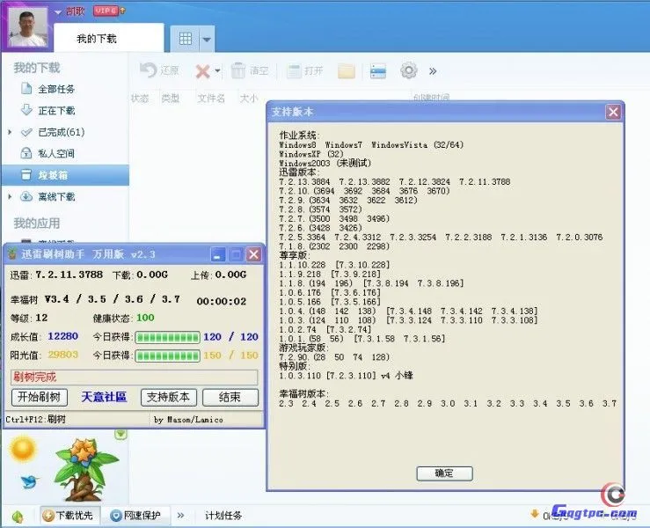Expand the toolbar overflow chevron
The width and height of the screenshot is (650, 528).
pyautogui.click(x=433, y=71)
